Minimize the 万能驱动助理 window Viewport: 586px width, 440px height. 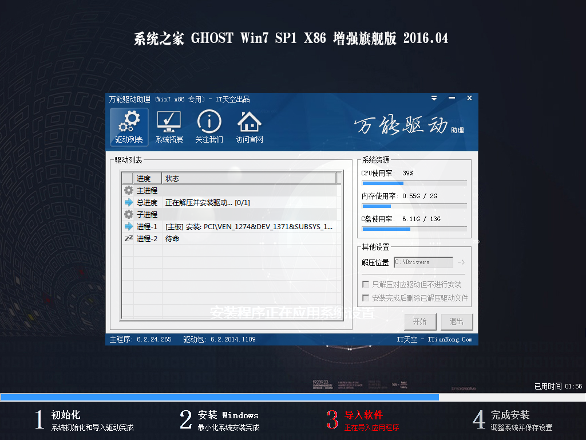click(452, 98)
